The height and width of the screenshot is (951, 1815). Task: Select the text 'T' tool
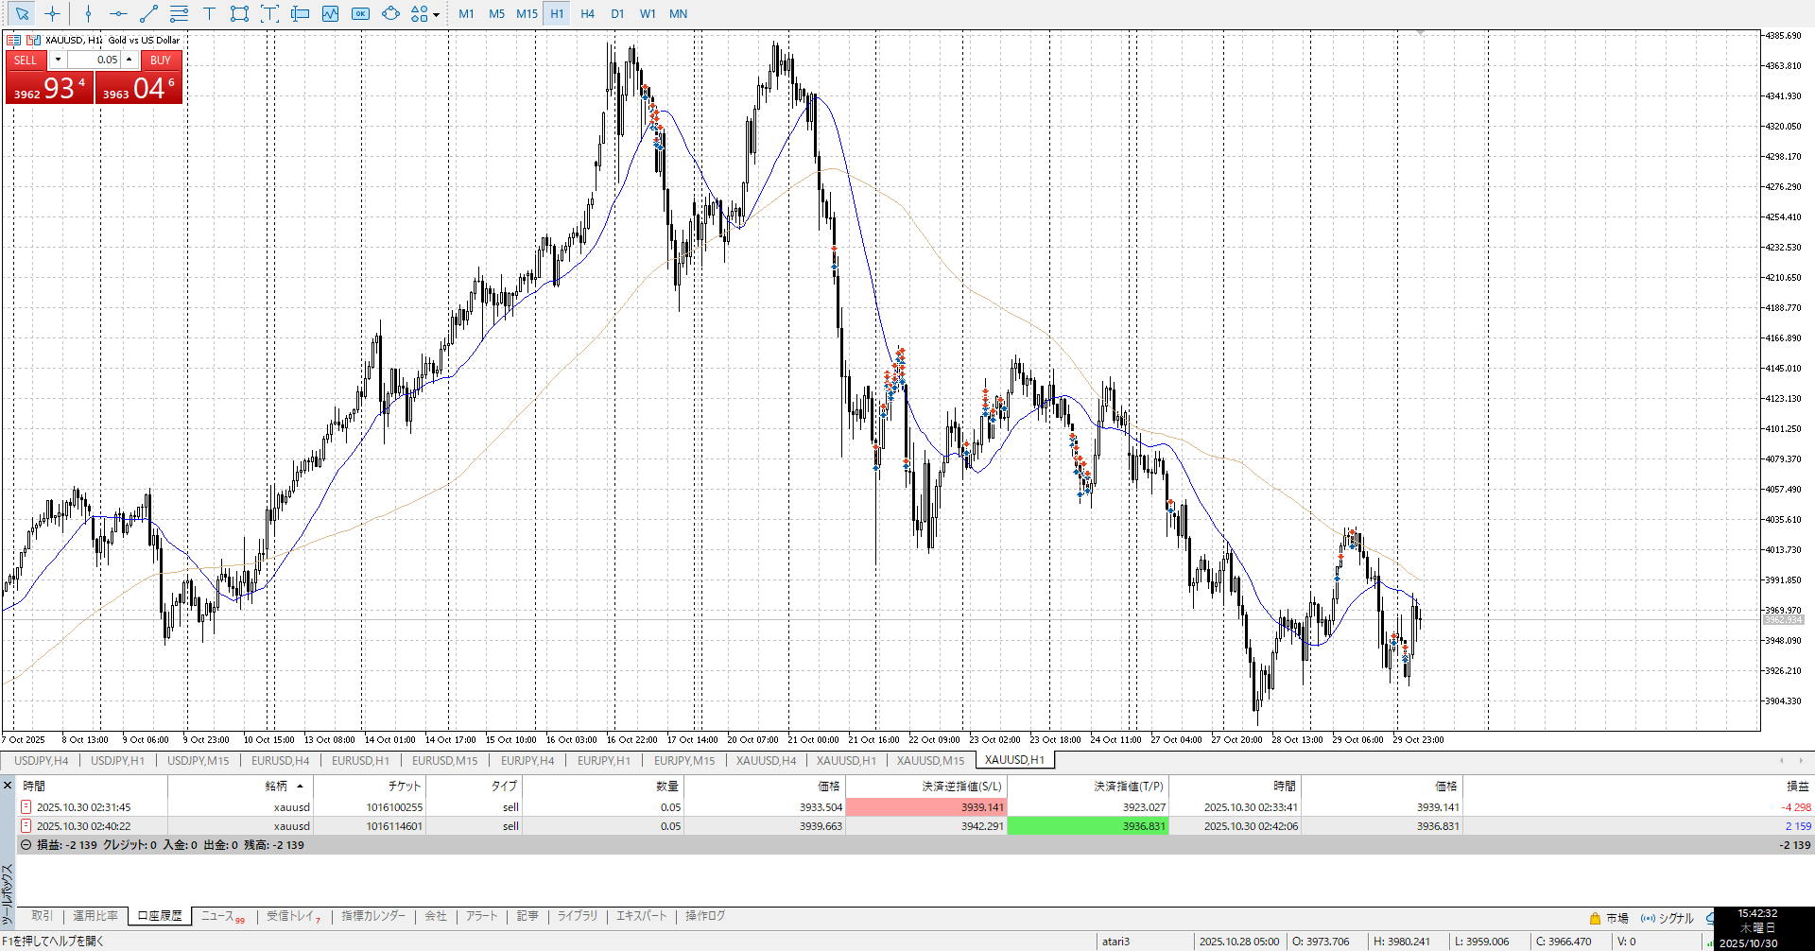209,13
